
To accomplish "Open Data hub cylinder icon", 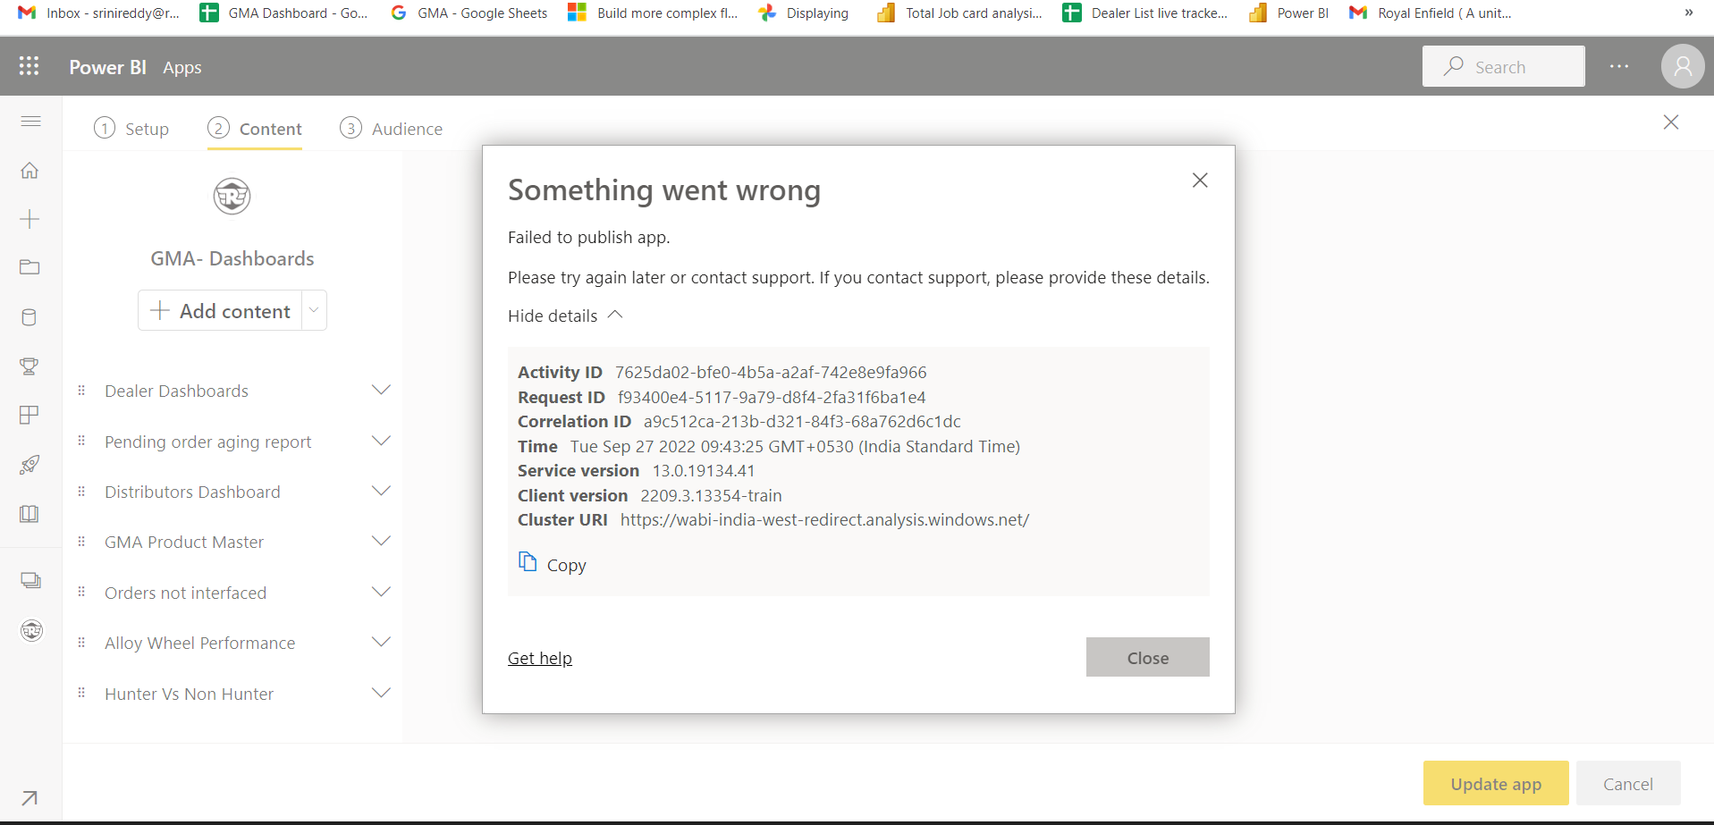I will pyautogui.click(x=30, y=317).
